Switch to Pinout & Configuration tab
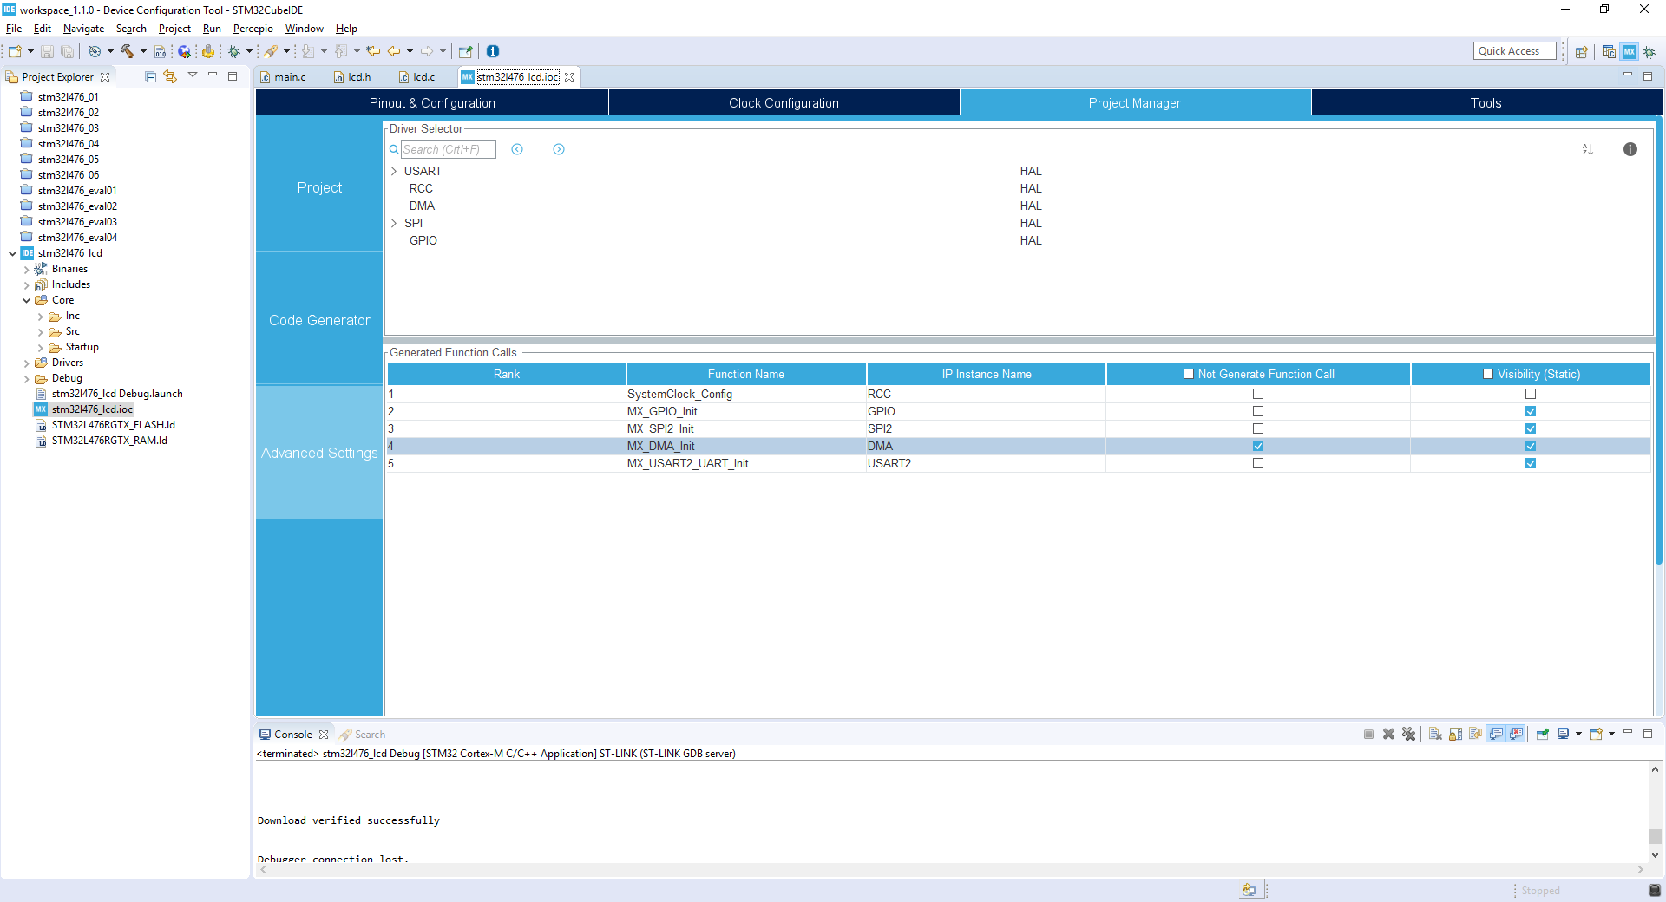1666x902 pixels. coord(432,102)
